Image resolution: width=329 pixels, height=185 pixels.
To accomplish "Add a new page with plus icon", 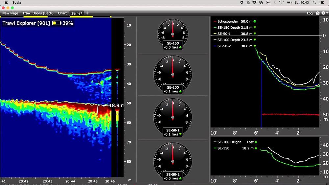I will pyautogui.click(x=87, y=13).
